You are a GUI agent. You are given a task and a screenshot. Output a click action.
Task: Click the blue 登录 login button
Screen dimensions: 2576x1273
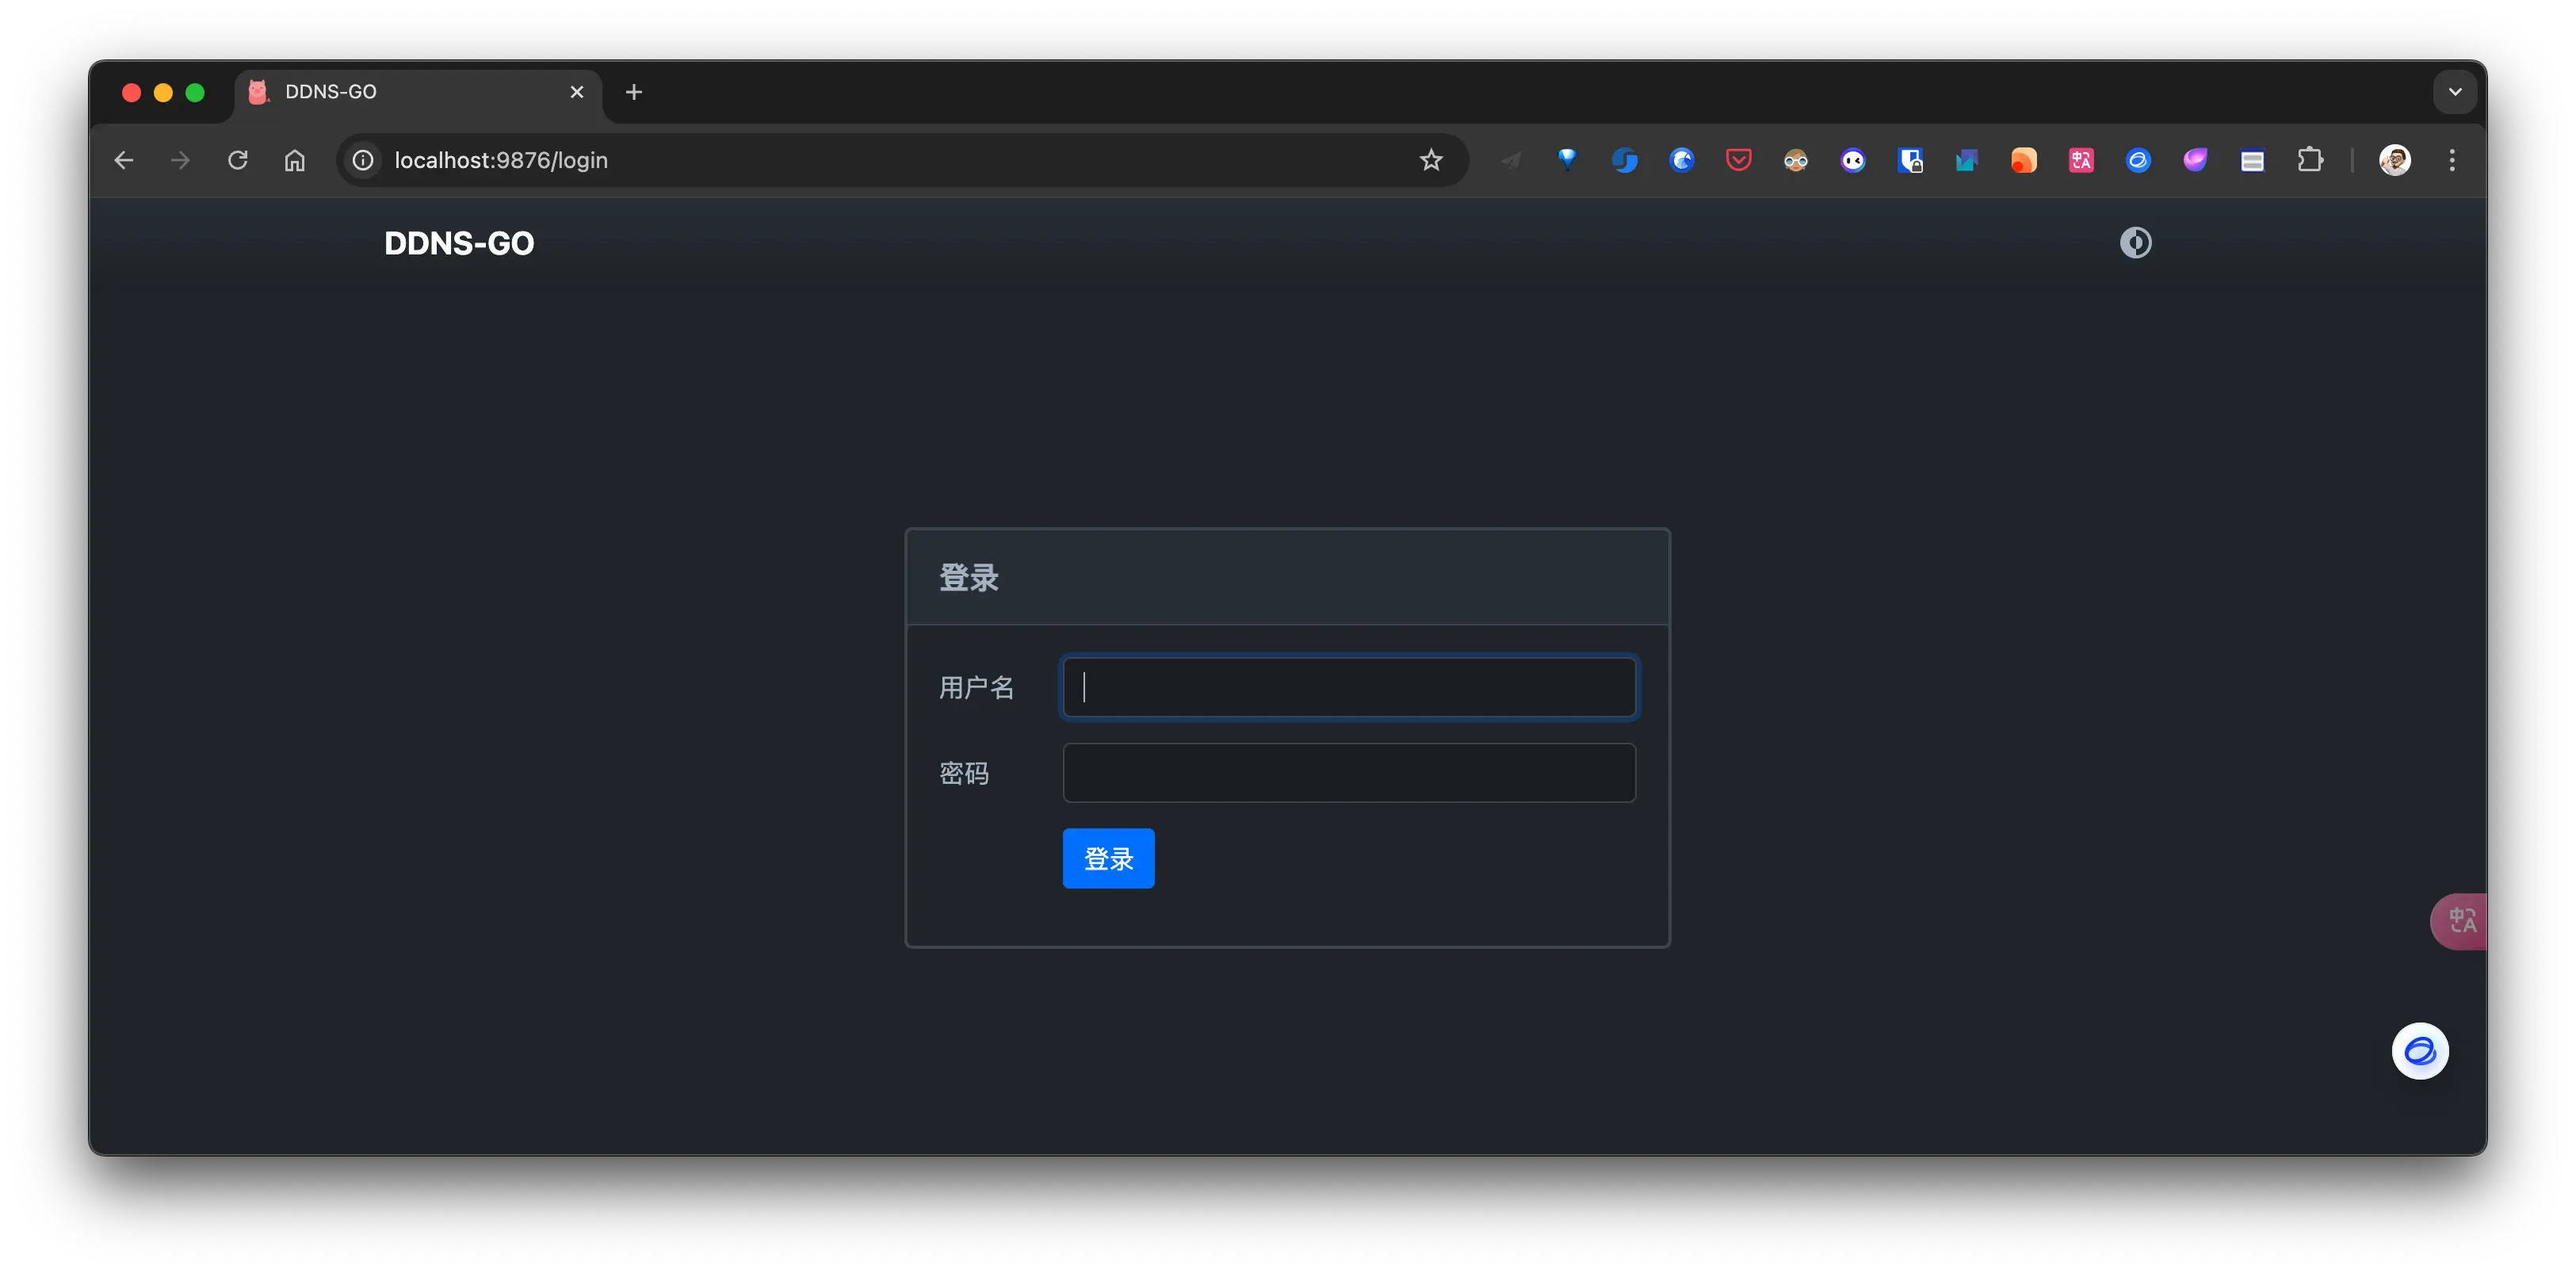click(x=1108, y=858)
